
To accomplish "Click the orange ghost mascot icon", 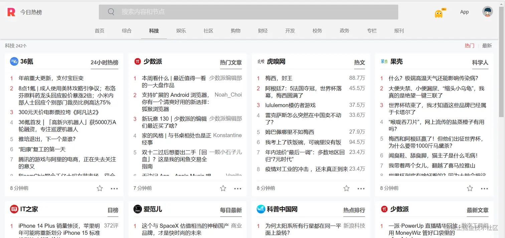I will pos(439,13).
